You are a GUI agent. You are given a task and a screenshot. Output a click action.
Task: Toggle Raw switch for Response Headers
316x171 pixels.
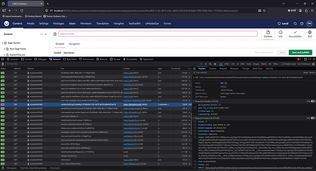[313, 101]
